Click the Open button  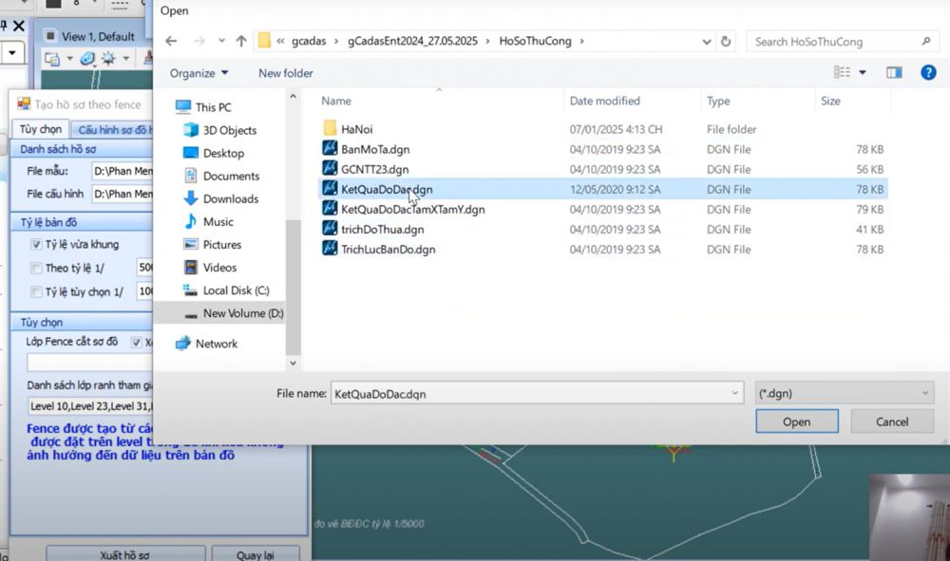click(x=796, y=421)
